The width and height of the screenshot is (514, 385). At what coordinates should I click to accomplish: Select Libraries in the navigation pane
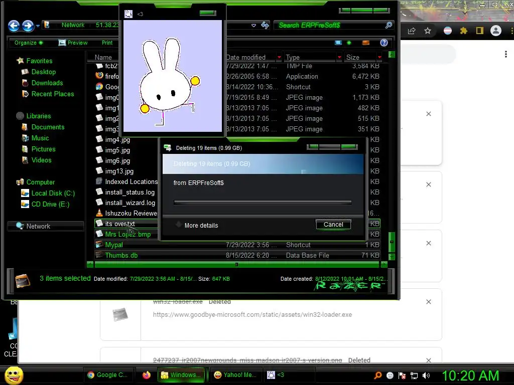[39, 116]
